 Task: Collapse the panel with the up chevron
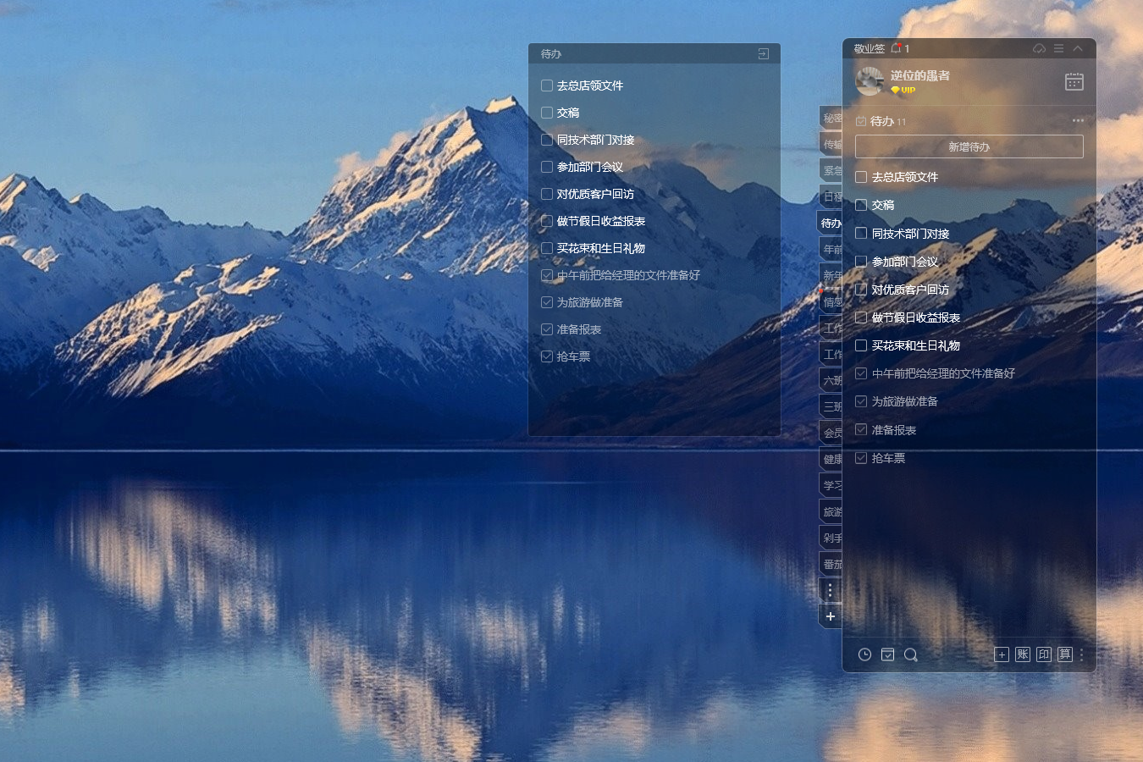click(1078, 48)
